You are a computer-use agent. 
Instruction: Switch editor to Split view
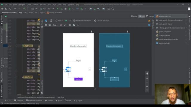141,16
